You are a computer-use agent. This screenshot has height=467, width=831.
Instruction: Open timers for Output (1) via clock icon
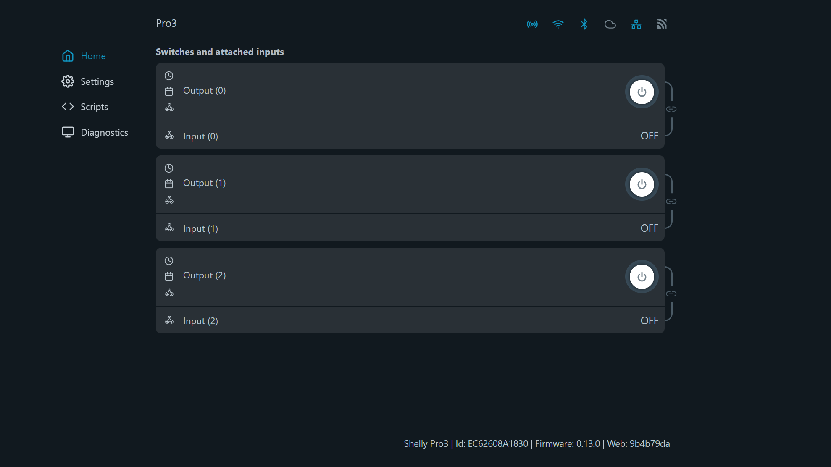pos(169,168)
